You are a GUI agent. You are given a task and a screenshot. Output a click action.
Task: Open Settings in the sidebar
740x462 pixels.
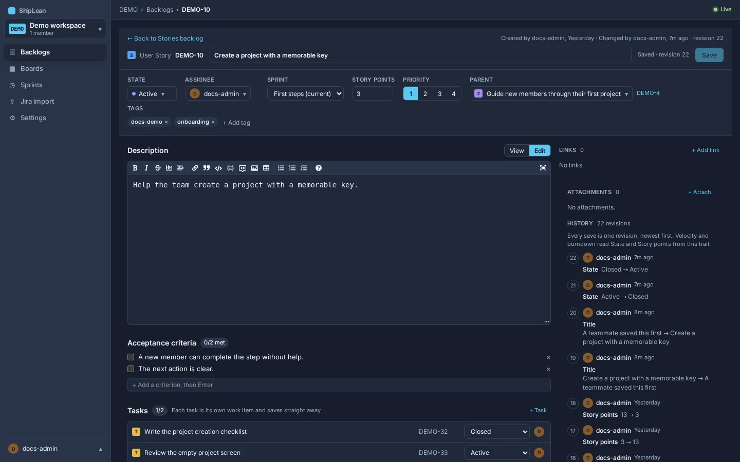tap(55, 118)
